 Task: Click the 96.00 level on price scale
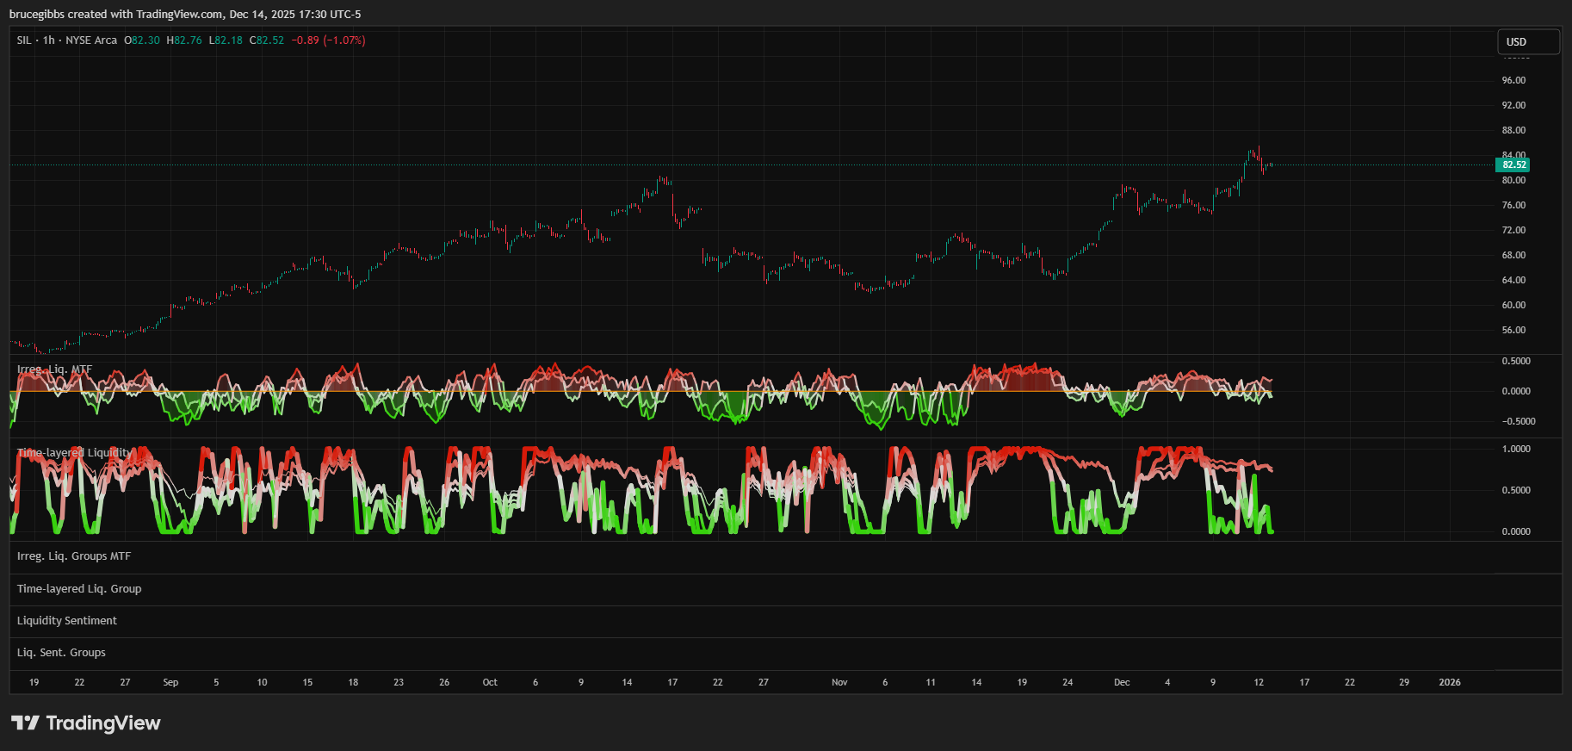coord(1513,80)
